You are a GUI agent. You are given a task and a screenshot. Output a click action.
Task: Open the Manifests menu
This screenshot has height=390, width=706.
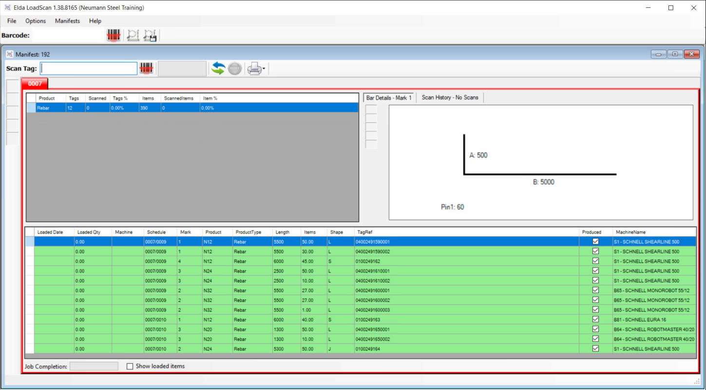point(67,21)
